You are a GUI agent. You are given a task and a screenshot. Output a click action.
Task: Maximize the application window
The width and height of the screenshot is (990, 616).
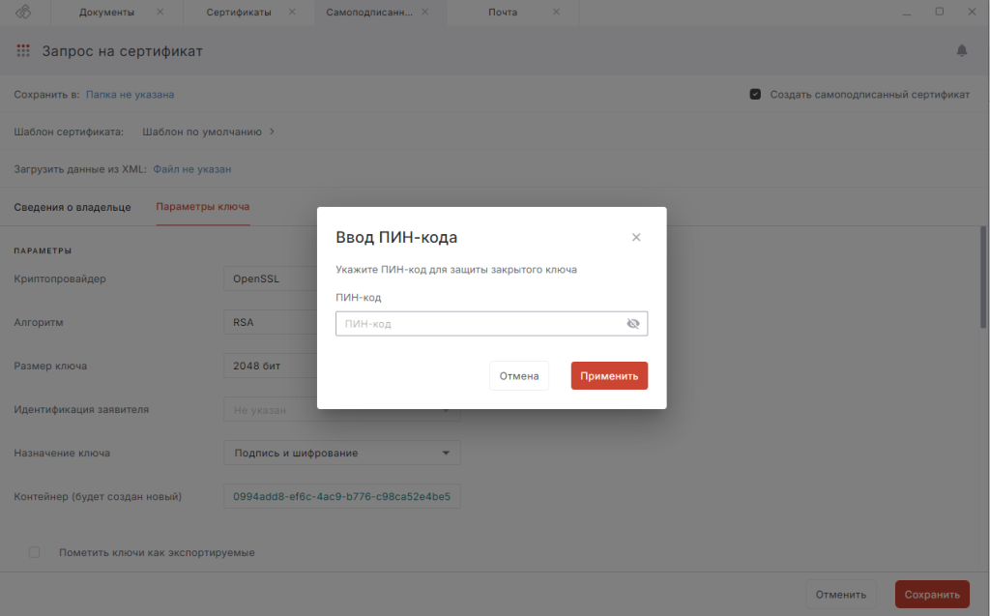[x=940, y=12]
